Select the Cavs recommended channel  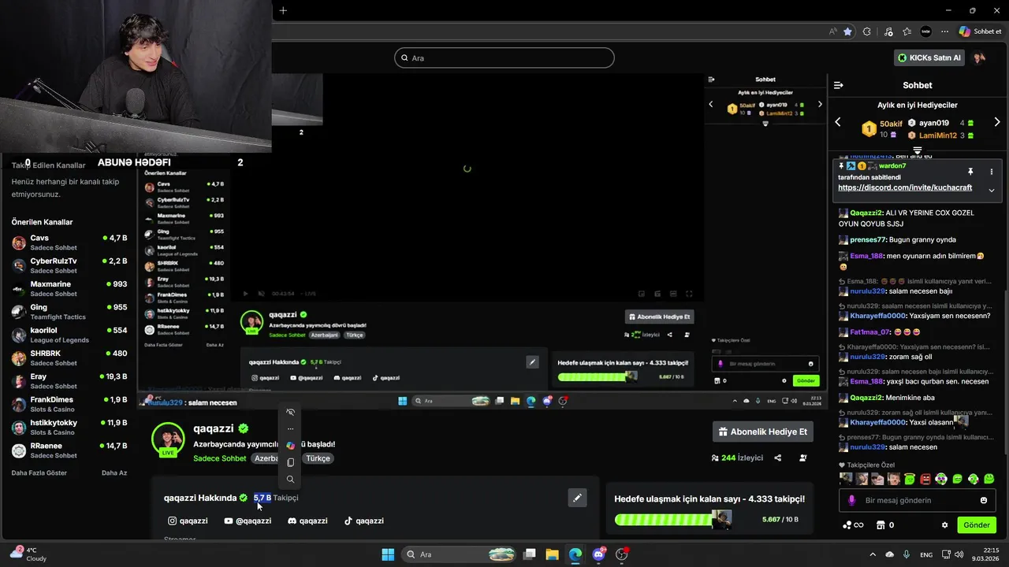click(x=69, y=243)
